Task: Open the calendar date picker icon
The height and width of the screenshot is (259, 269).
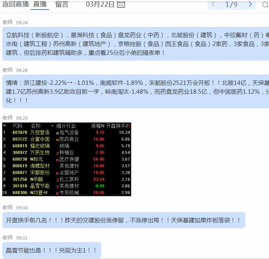Action: 121,4
